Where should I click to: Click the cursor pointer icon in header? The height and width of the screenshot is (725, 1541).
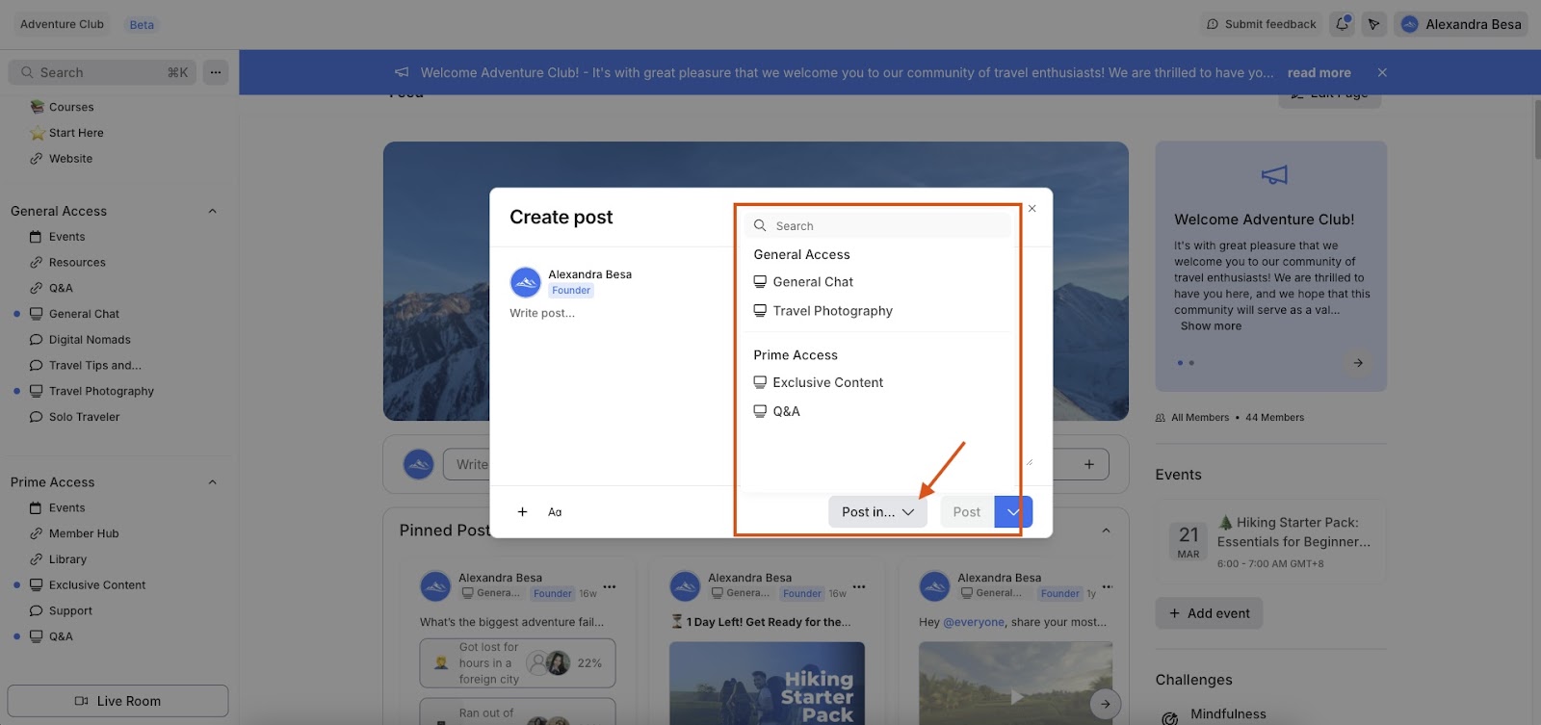click(x=1374, y=24)
